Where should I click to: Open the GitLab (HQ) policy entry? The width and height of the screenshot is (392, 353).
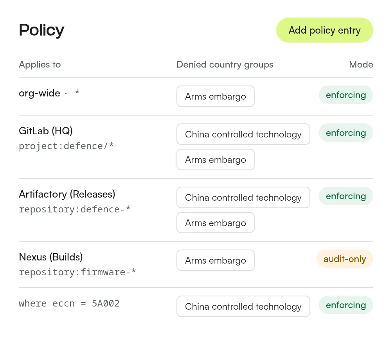click(196, 147)
